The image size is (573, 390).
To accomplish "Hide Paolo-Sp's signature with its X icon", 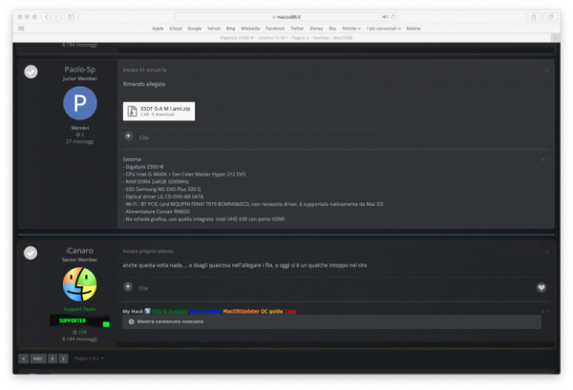I will pyautogui.click(x=544, y=159).
